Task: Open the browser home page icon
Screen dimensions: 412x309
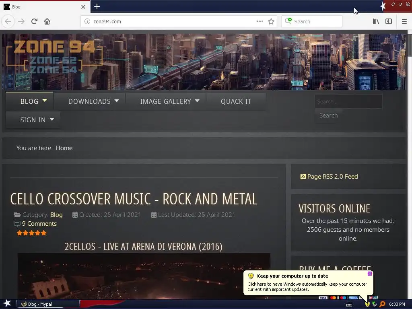Action: (x=47, y=21)
